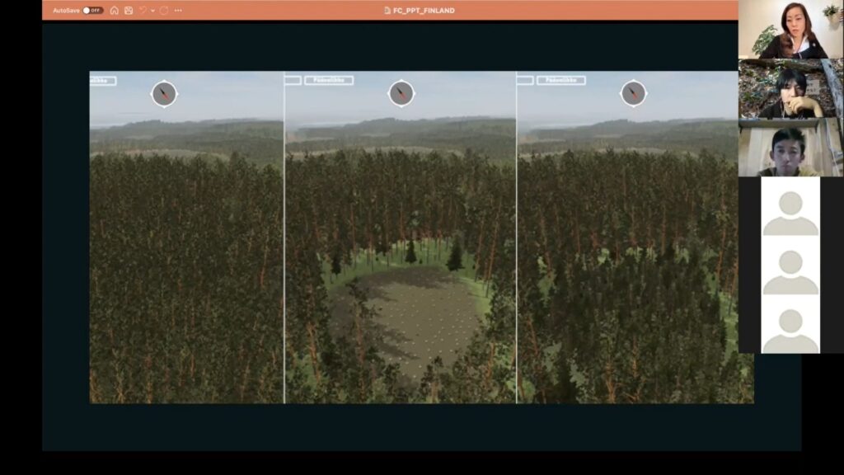Click the Undo arrow icon

tap(143, 11)
